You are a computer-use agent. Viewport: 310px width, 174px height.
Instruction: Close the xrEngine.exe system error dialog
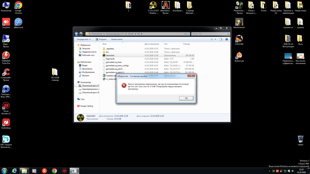point(191,76)
